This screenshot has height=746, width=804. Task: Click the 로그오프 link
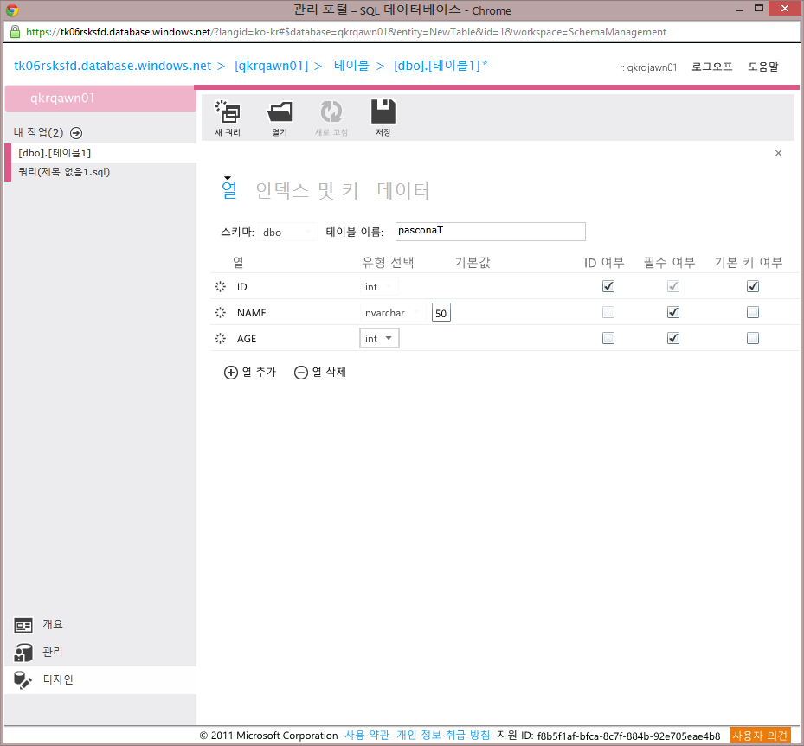[711, 67]
